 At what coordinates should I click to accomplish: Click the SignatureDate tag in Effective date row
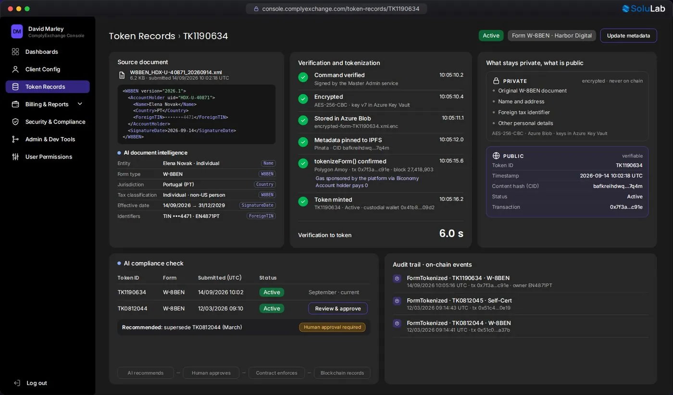pyautogui.click(x=258, y=206)
